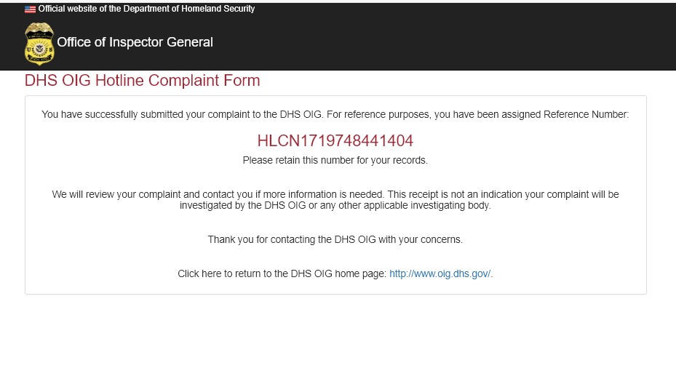Select the 'DHS OIG Hotline Complaint Form' heading
The image size is (676, 392).
point(143,81)
